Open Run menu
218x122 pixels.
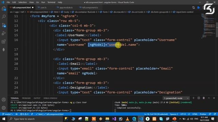(43, 2)
